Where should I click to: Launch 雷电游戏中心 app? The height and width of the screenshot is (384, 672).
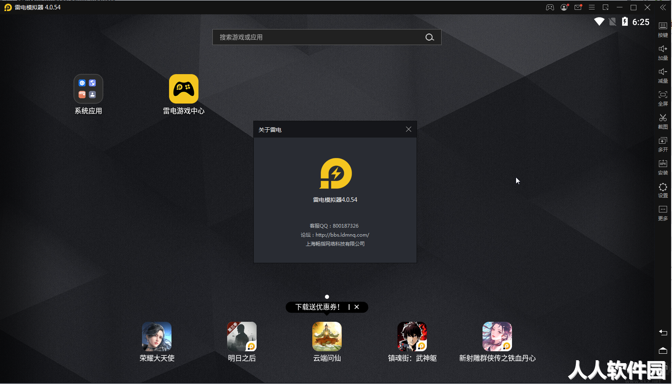click(184, 95)
